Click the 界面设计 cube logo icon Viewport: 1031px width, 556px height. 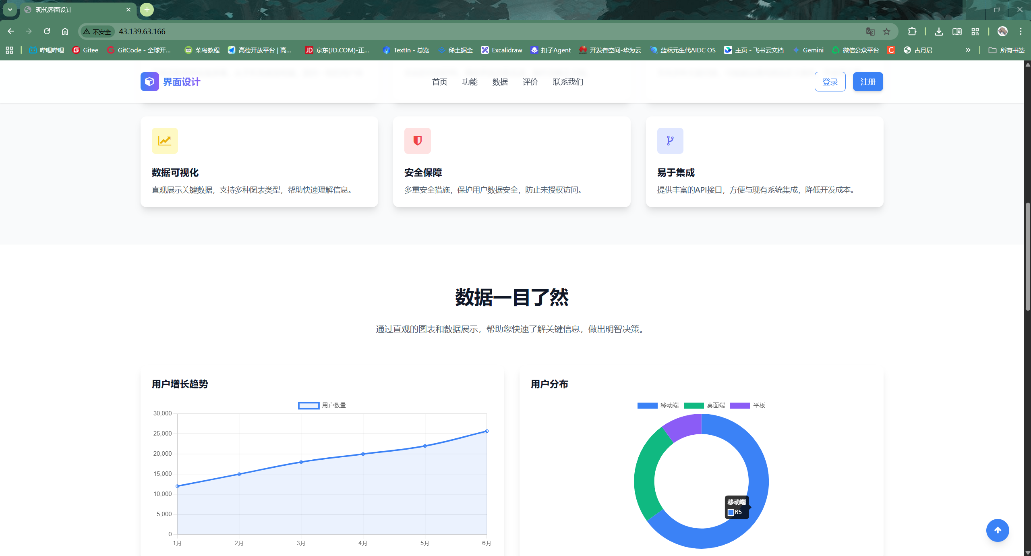[x=149, y=82]
